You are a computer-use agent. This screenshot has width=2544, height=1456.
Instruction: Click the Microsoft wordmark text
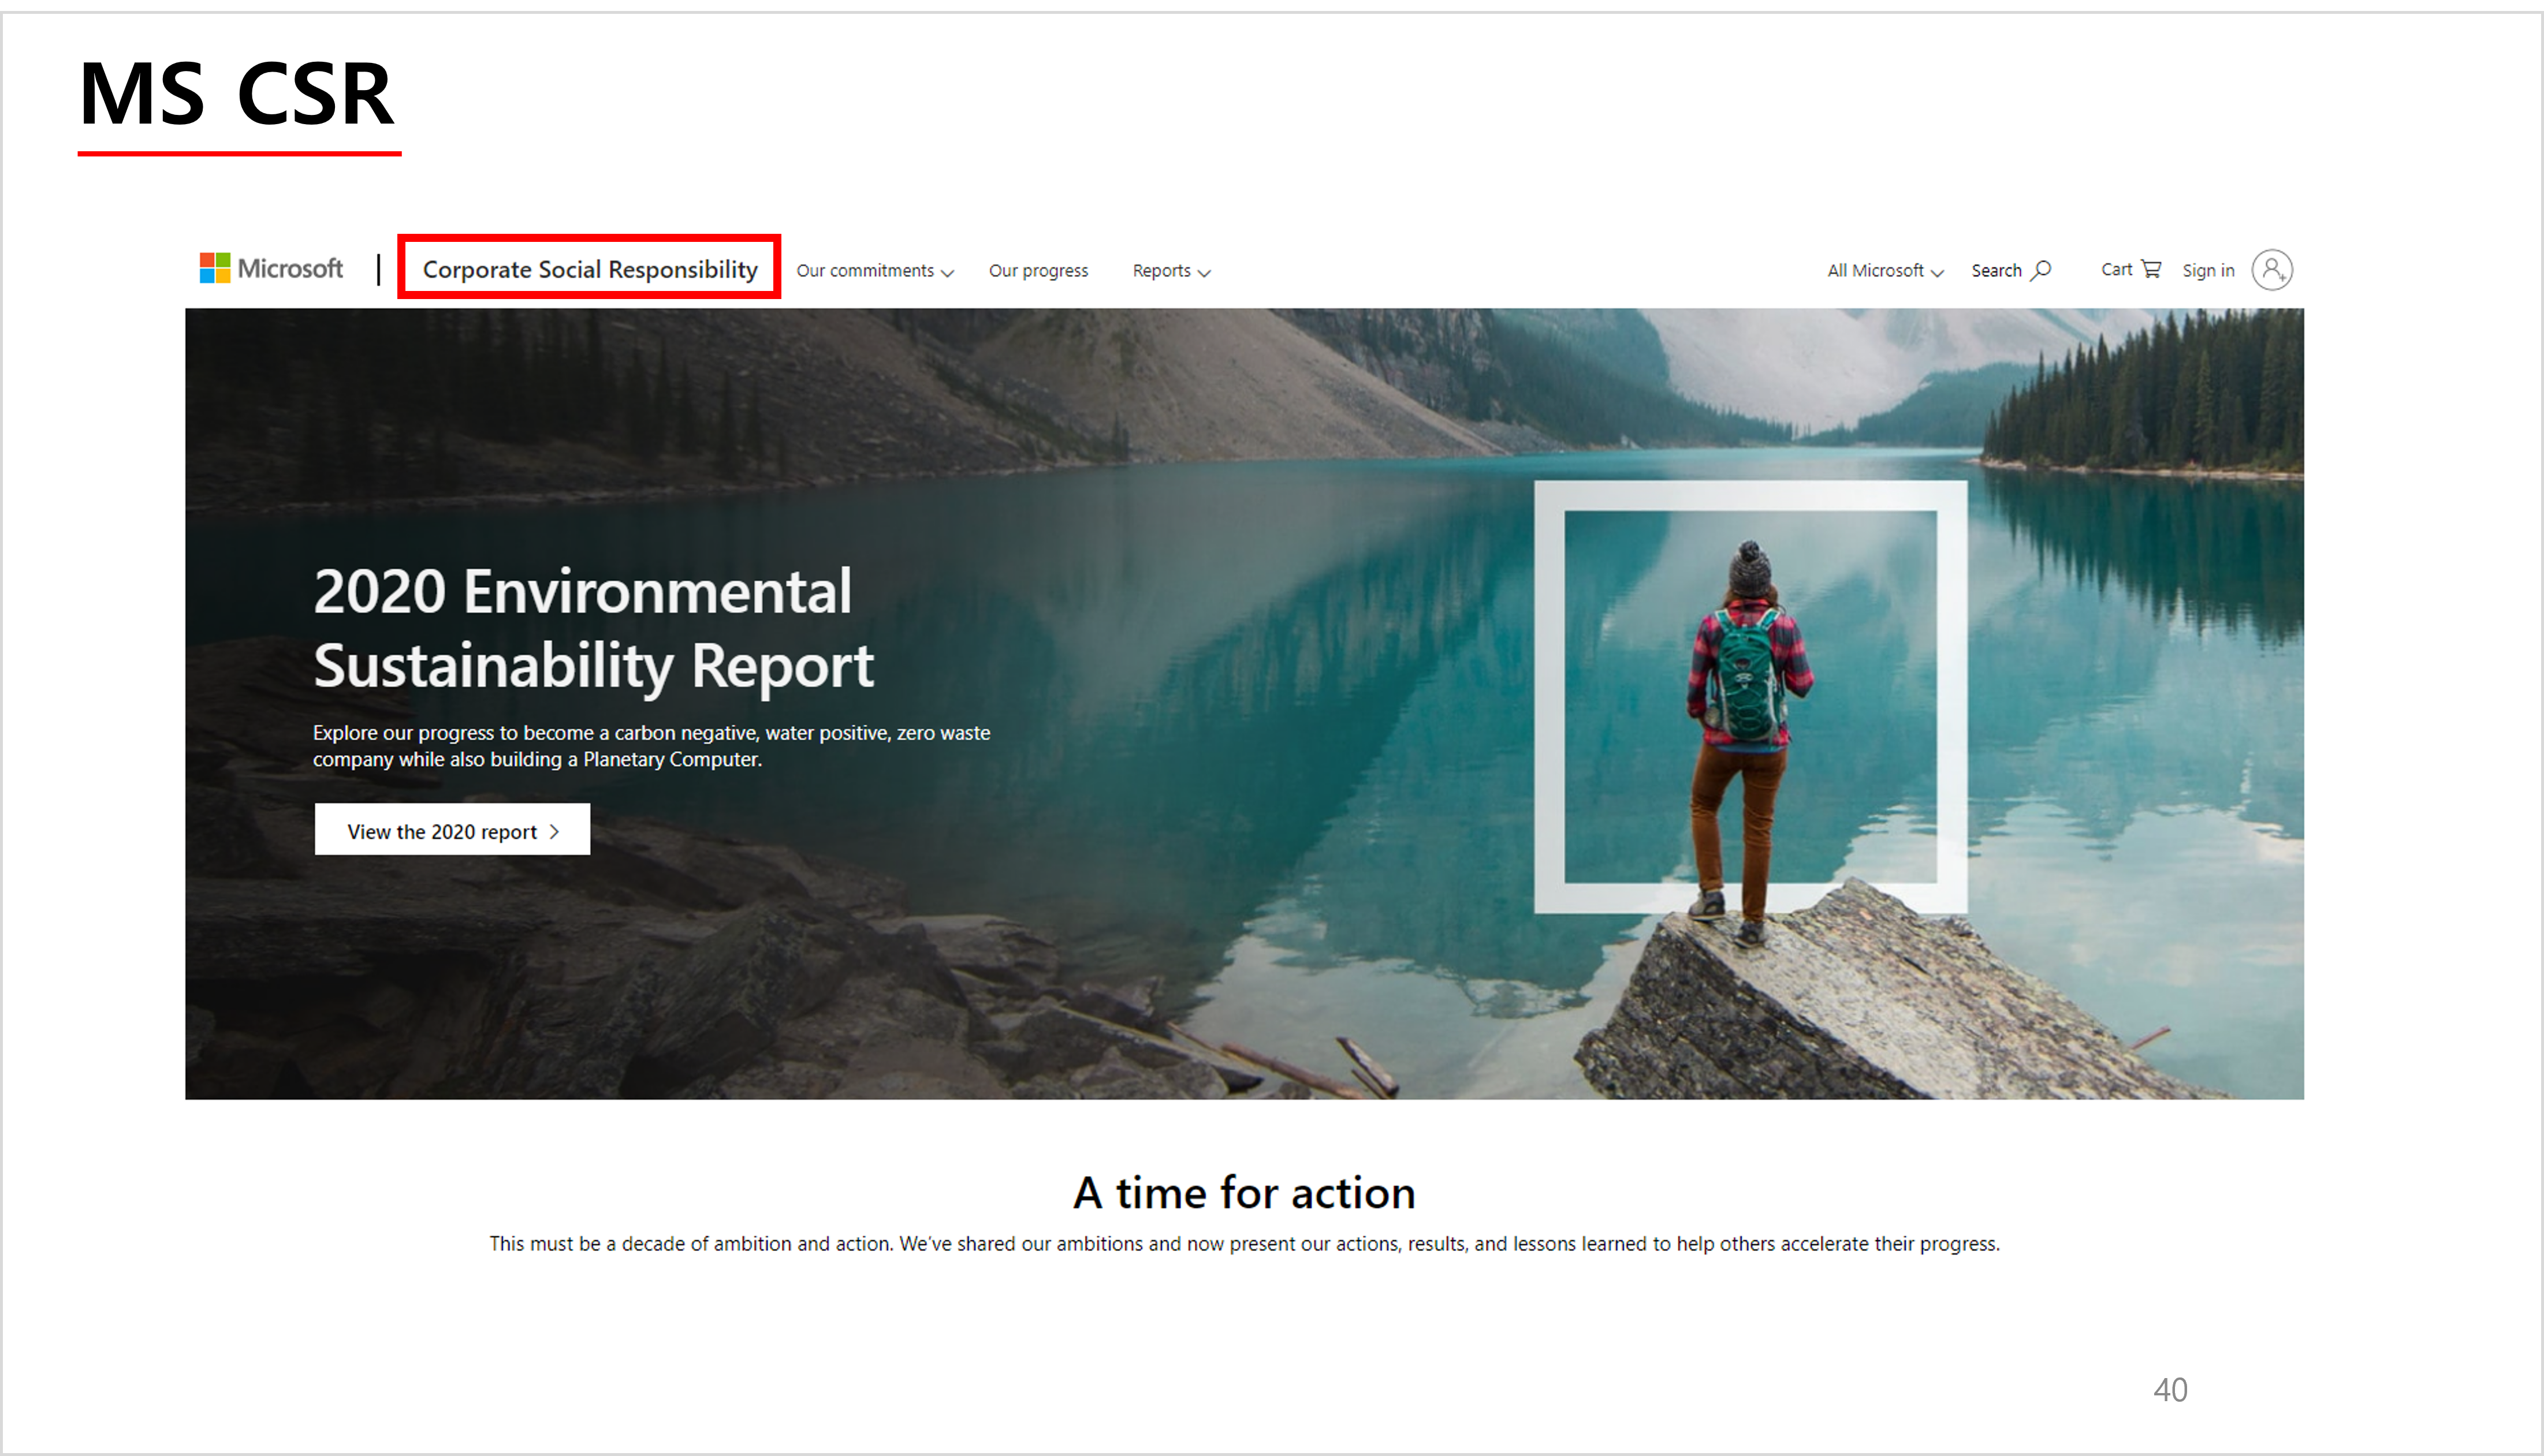(x=290, y=268)
